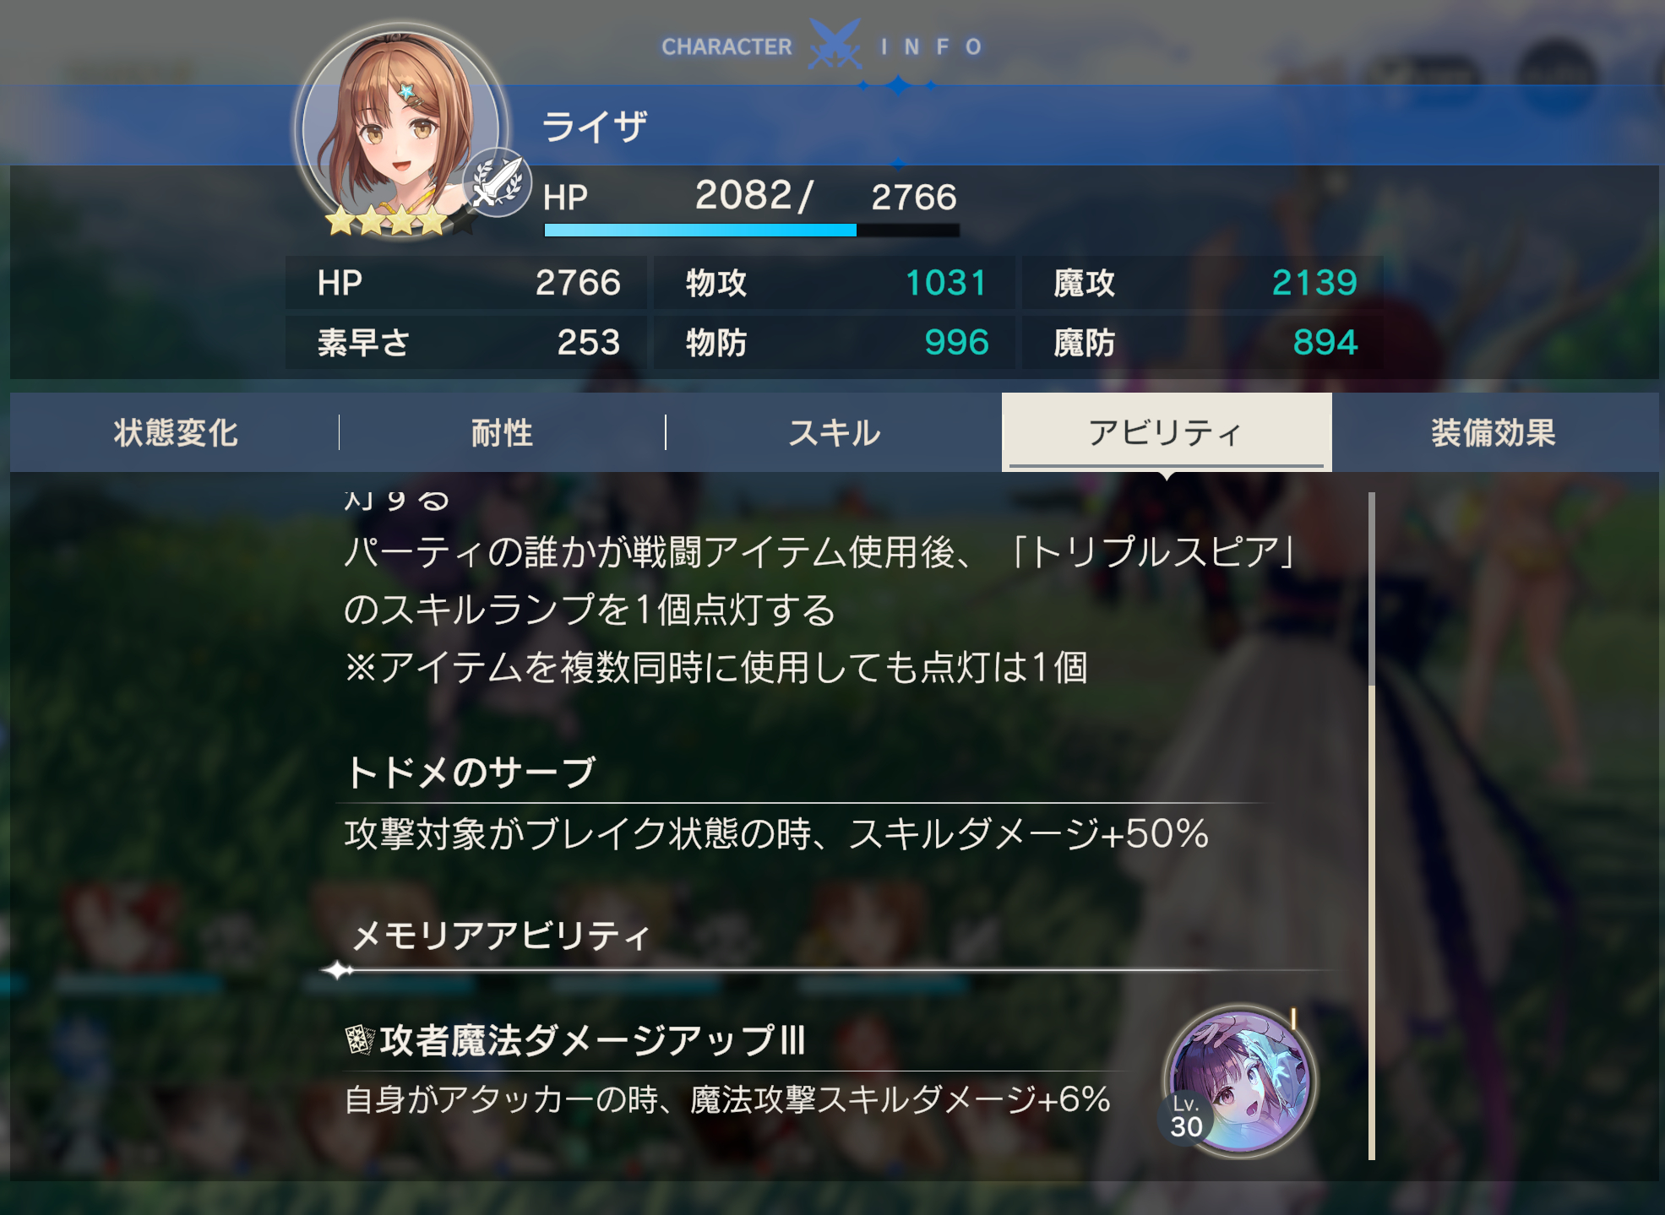Click the 魔攻 2139 stat cell

[x=1205, y=283]
